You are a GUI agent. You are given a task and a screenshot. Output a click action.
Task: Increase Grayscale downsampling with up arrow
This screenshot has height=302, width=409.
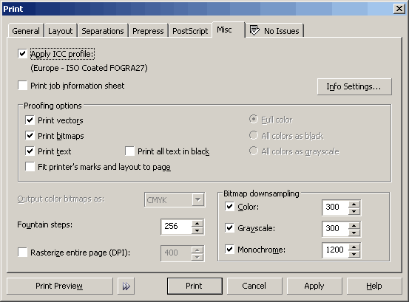point(354,225)
